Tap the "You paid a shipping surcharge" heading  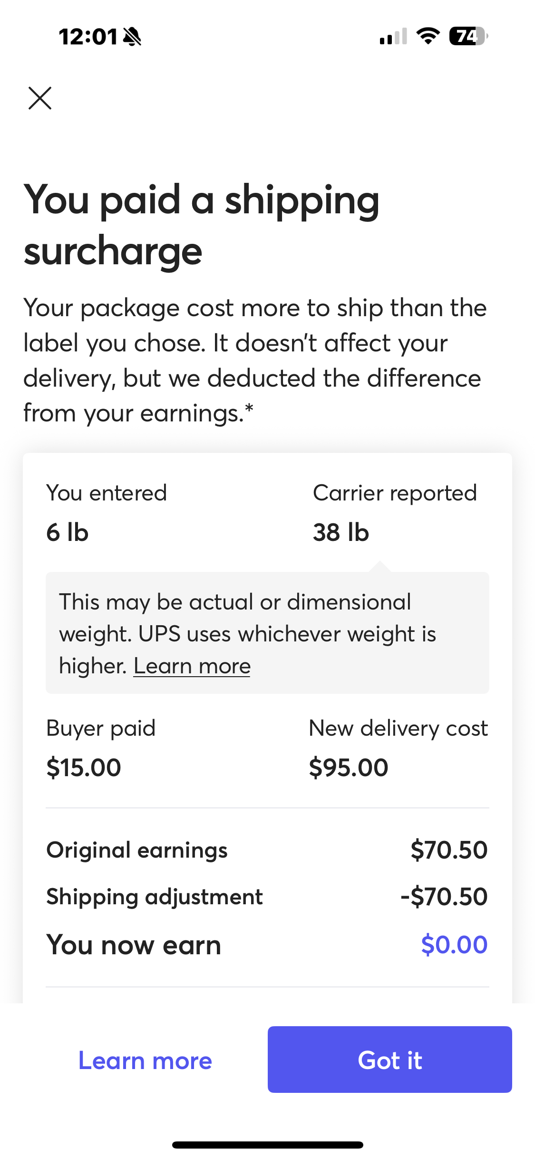click(202, 225)
